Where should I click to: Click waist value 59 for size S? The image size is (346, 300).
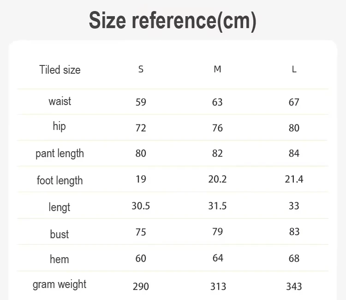tap(141, 102)
